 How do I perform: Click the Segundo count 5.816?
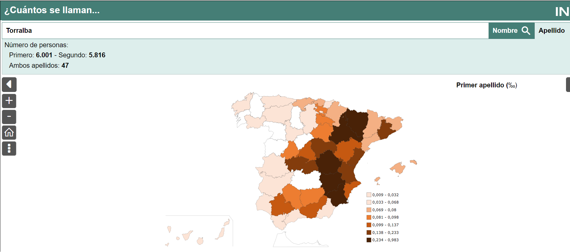(97, 55)
